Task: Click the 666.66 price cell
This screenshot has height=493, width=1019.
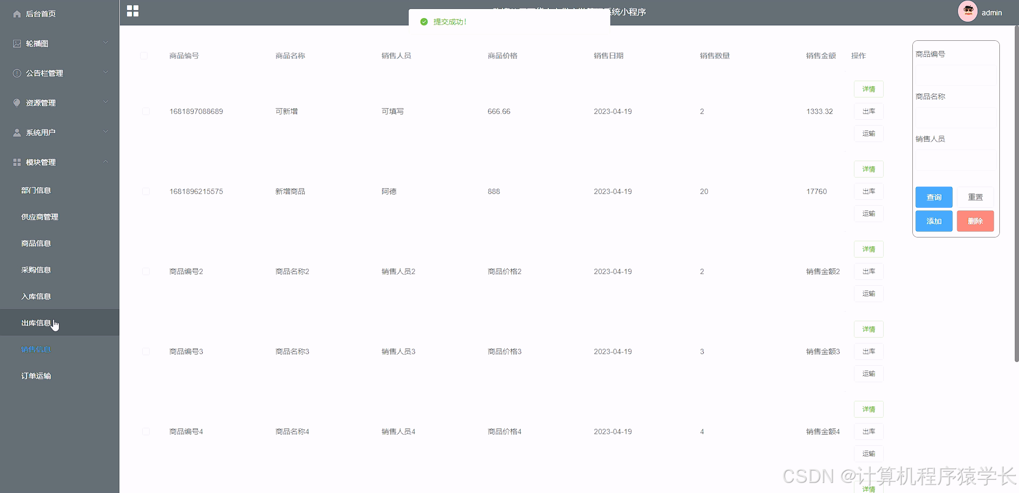Action: click(x=499, y=111)
